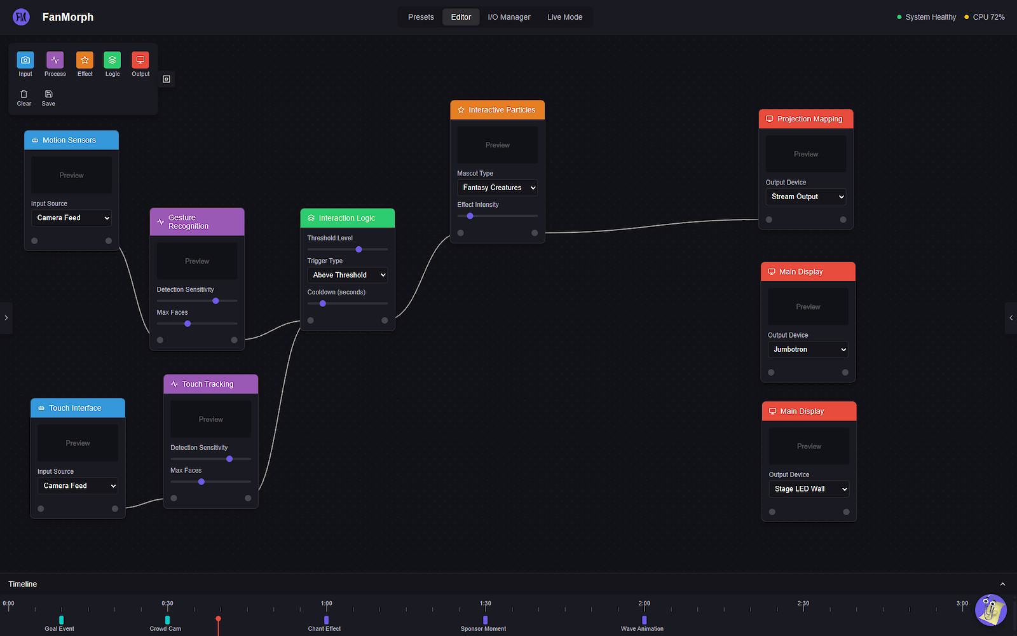Open the assistant mascot icon

pos(990,610)
